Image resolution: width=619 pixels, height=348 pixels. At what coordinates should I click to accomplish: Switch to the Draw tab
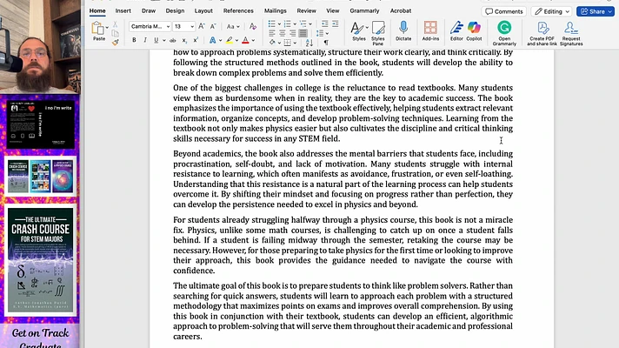click(x=149, y=10)
